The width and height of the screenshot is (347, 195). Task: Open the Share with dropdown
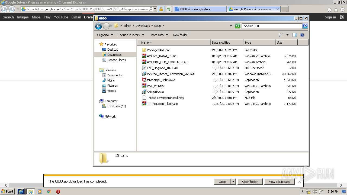pyautogui.click(x=159, y=35)
